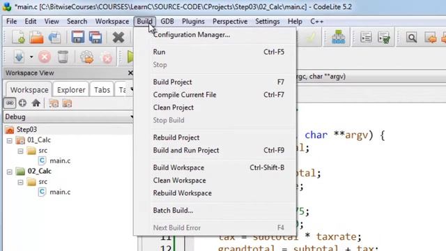
Task: Select Compile Current File entry
Action: coord(215,95)
